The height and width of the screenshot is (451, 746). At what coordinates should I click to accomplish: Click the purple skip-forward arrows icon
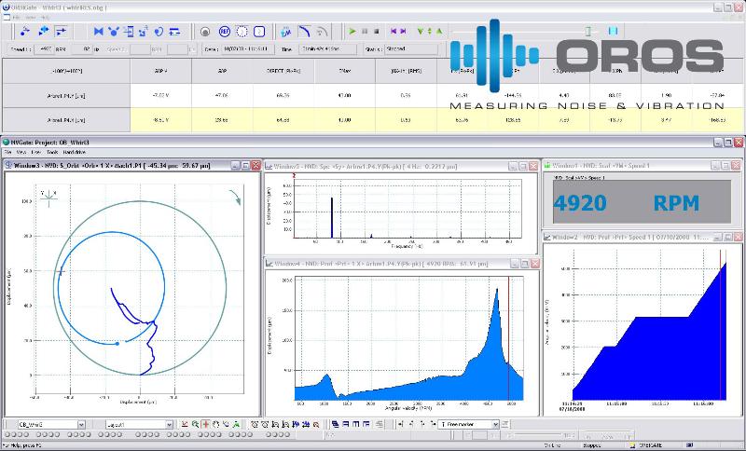403,32
